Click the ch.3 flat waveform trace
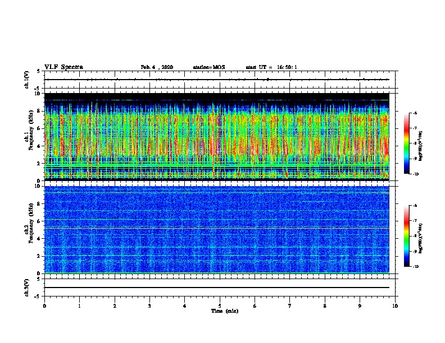 (x=216, y=288)
